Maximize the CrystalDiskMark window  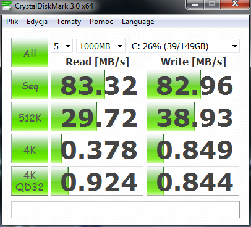point(212,4)
